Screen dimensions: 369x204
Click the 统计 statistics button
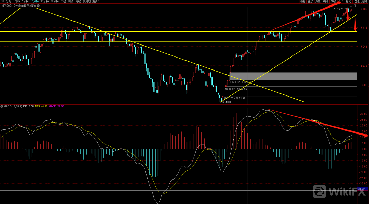pyautogui.click(x=326, y=2)
